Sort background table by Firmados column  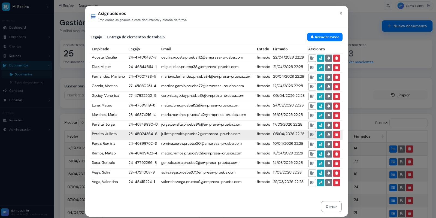click(368, 136)
